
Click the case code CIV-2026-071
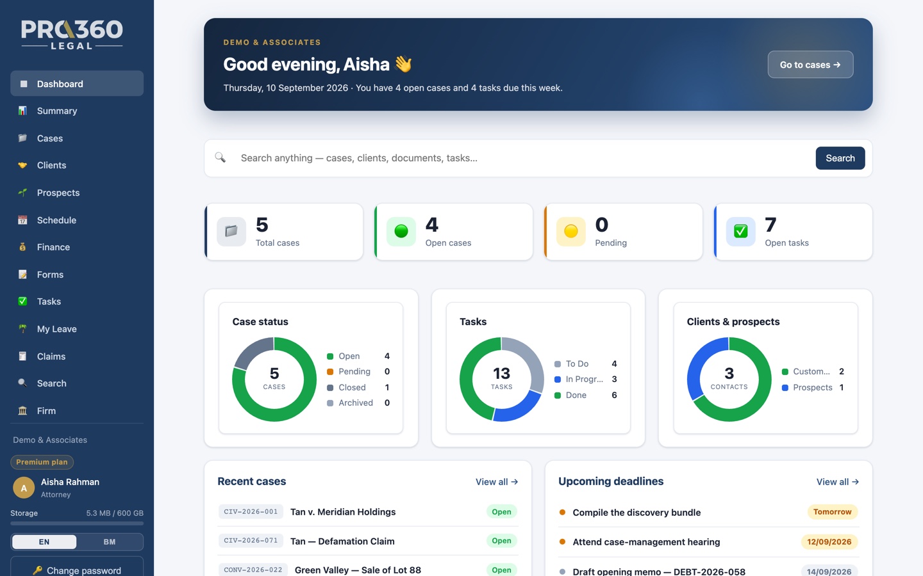(x=251, y=541)
